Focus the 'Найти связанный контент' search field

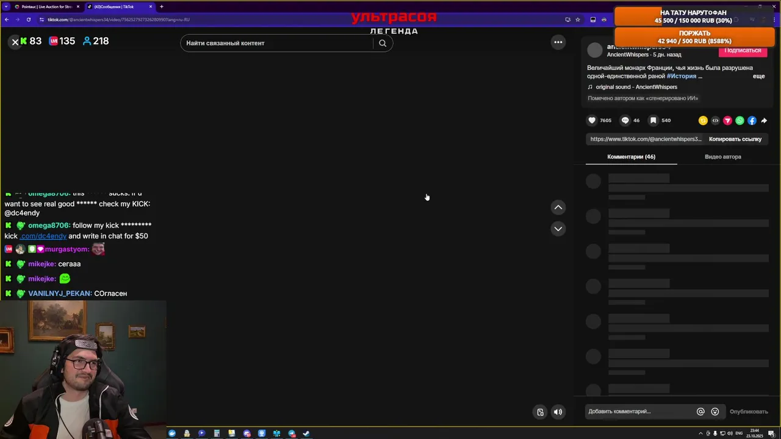[x=278, y=43]
